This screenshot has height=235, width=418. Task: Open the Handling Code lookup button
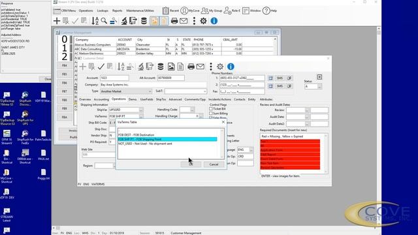coord(192,110)
